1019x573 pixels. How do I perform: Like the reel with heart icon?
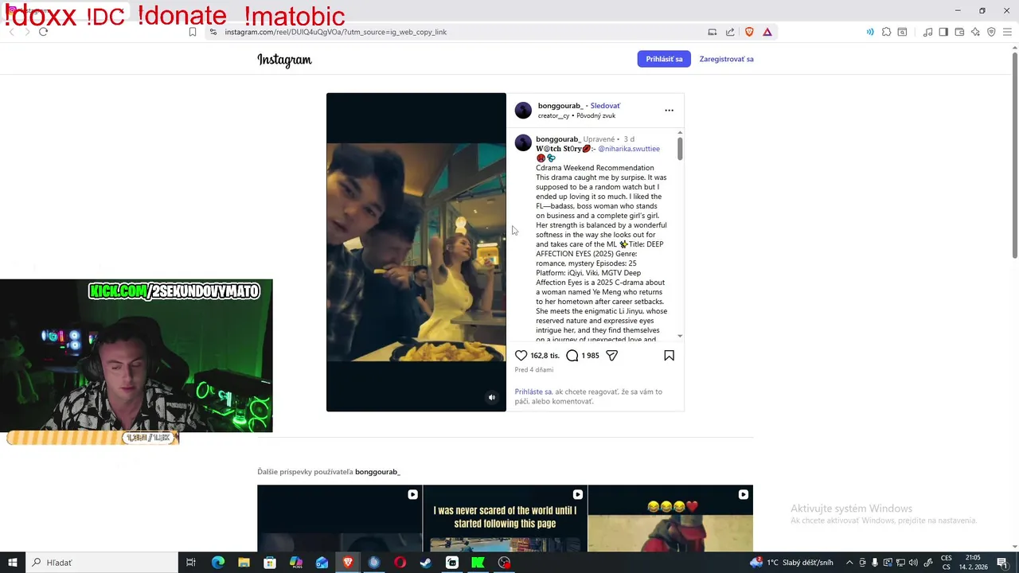pos(521,356)
